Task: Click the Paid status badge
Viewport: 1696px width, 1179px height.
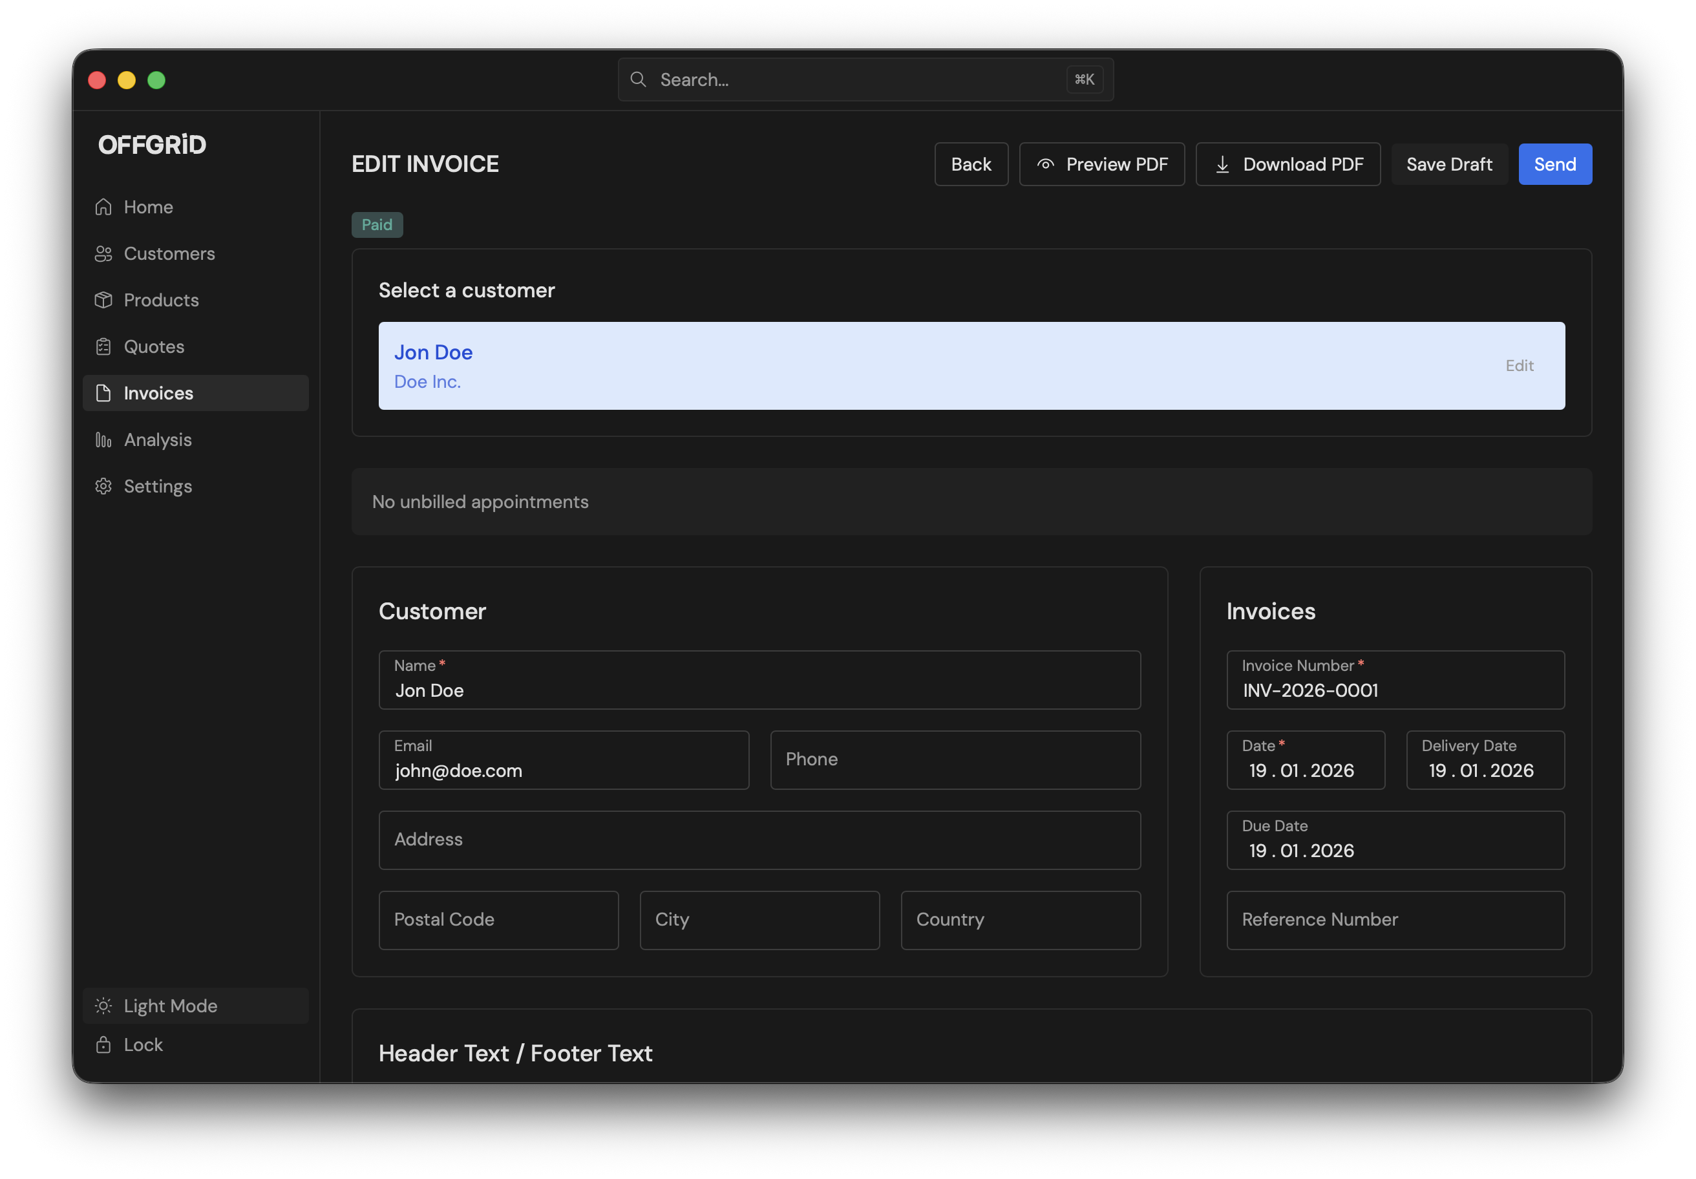Action: point(377,224)
